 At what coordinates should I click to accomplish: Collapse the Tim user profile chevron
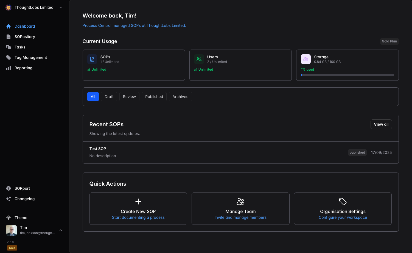pos(60,230)
